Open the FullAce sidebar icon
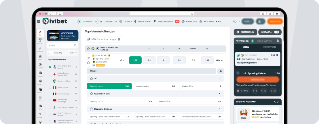 pyautogui.click(x=40, y=107)
